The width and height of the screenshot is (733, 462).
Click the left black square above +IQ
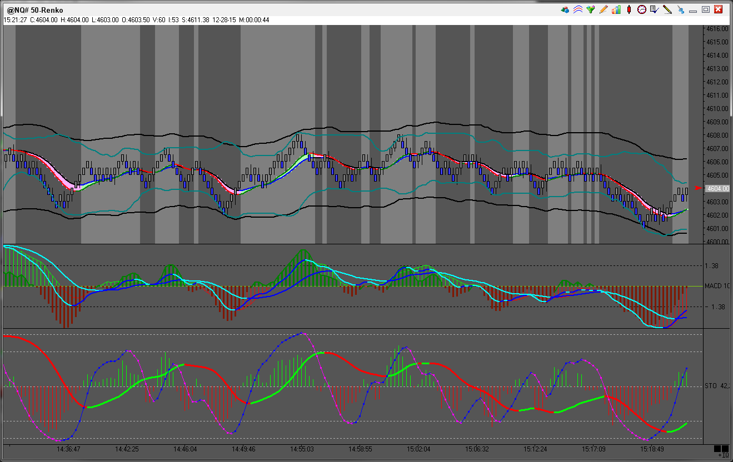[717, 449]
